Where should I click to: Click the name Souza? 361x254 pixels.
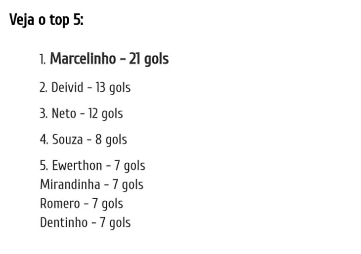pyautogui.click(x=67, y=140)
